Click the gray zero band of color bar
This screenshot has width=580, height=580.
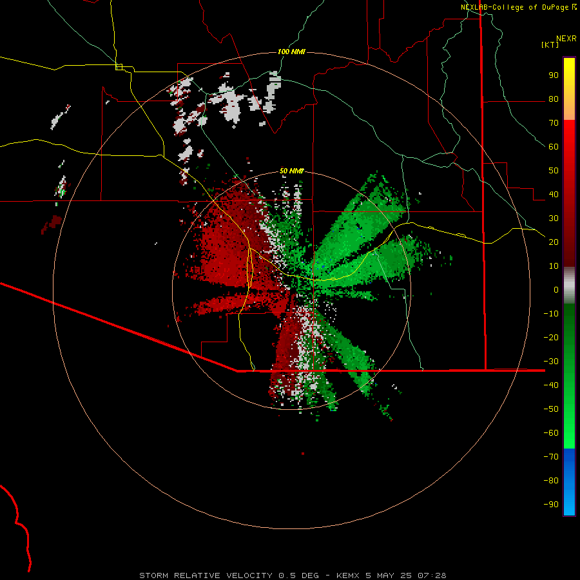[x=569, y=285]
